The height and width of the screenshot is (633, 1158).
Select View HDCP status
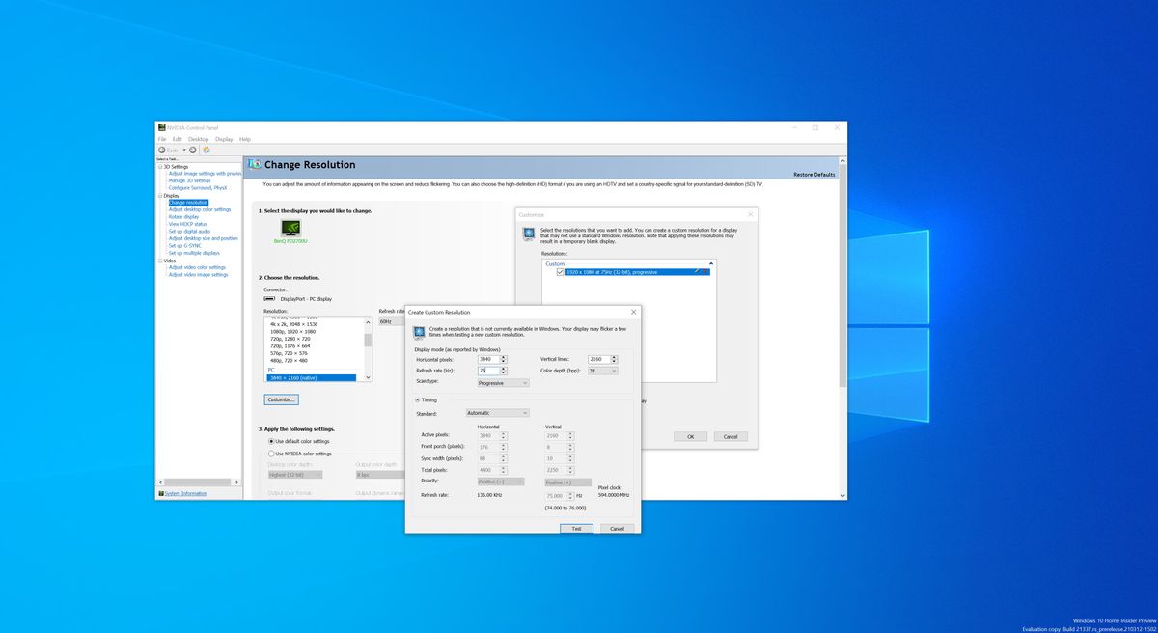188,224
